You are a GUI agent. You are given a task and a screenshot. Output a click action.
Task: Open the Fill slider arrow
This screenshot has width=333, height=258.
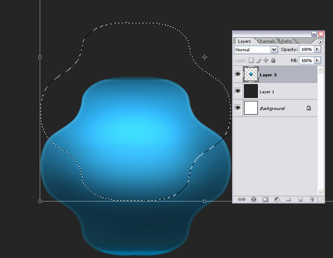pyautogui.click(x=317, y=60)
